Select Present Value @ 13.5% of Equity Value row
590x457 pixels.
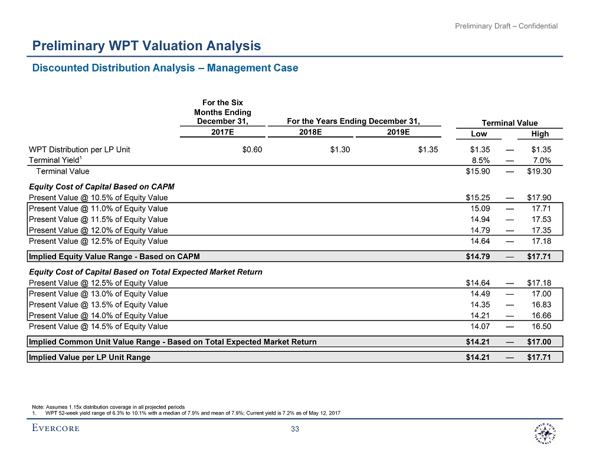point(98,305)
